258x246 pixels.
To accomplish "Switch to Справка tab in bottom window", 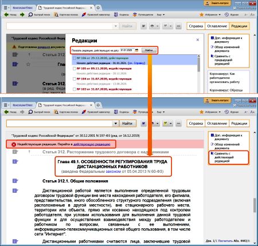I will click(x=196, y=124).
